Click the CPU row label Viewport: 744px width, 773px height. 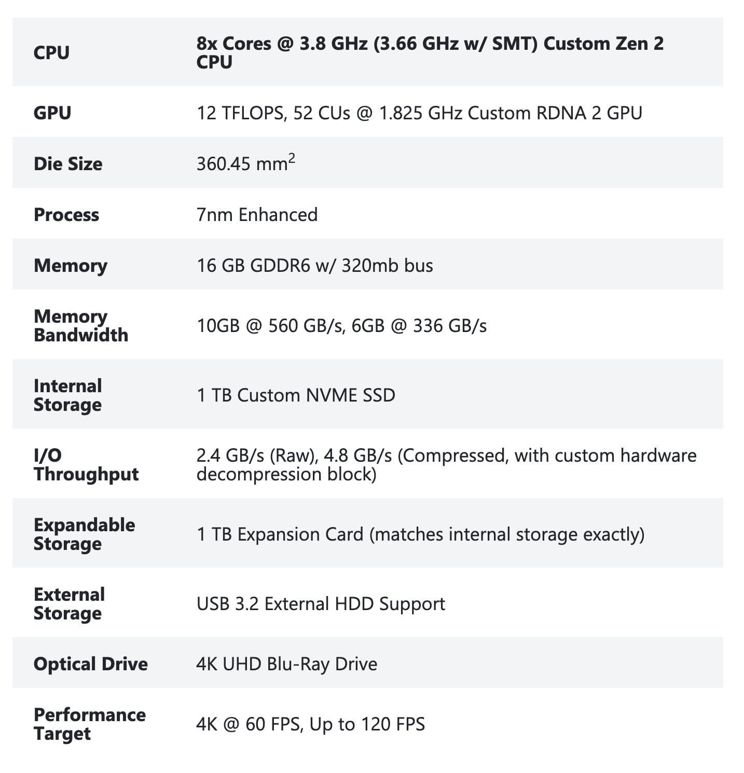click(51, 52)
